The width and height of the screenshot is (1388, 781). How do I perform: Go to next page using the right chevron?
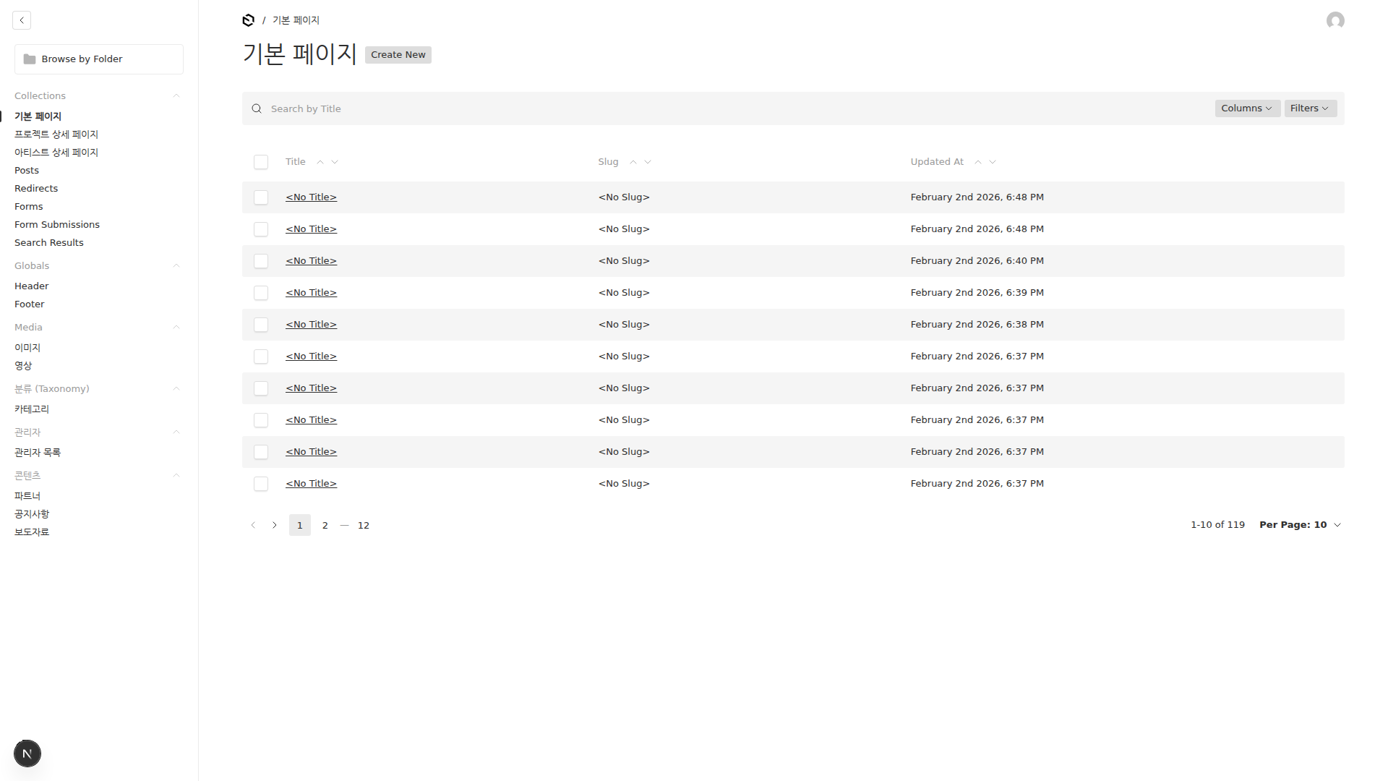275,525
